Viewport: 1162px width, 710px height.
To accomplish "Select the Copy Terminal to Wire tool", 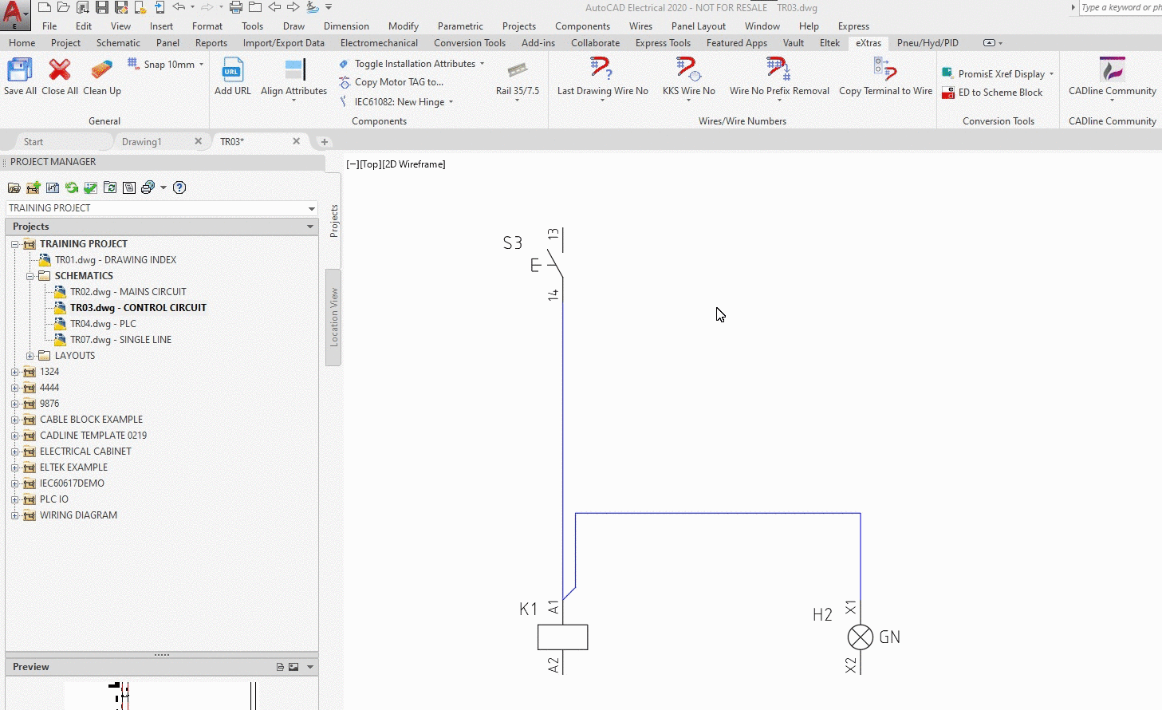I will coord(885,71).
